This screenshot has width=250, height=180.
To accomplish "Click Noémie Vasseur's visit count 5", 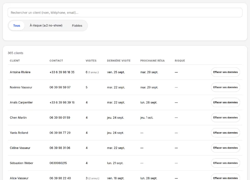I will pos(86,87).
